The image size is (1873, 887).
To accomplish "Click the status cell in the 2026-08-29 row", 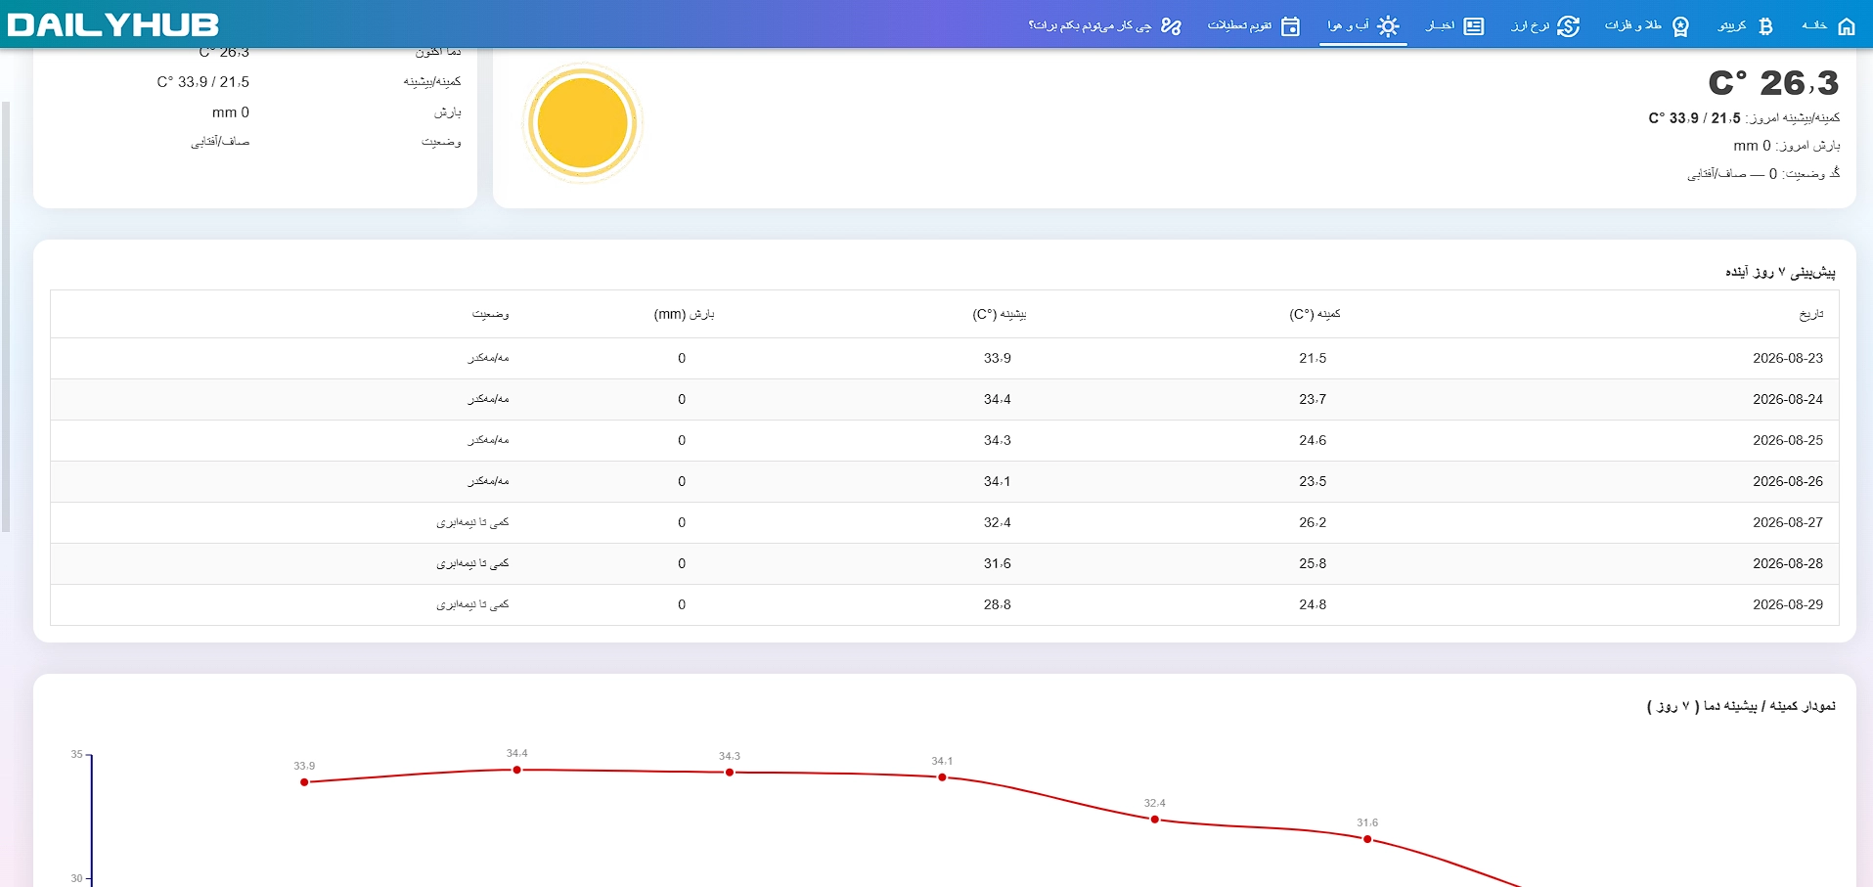I will pos(472,604).
